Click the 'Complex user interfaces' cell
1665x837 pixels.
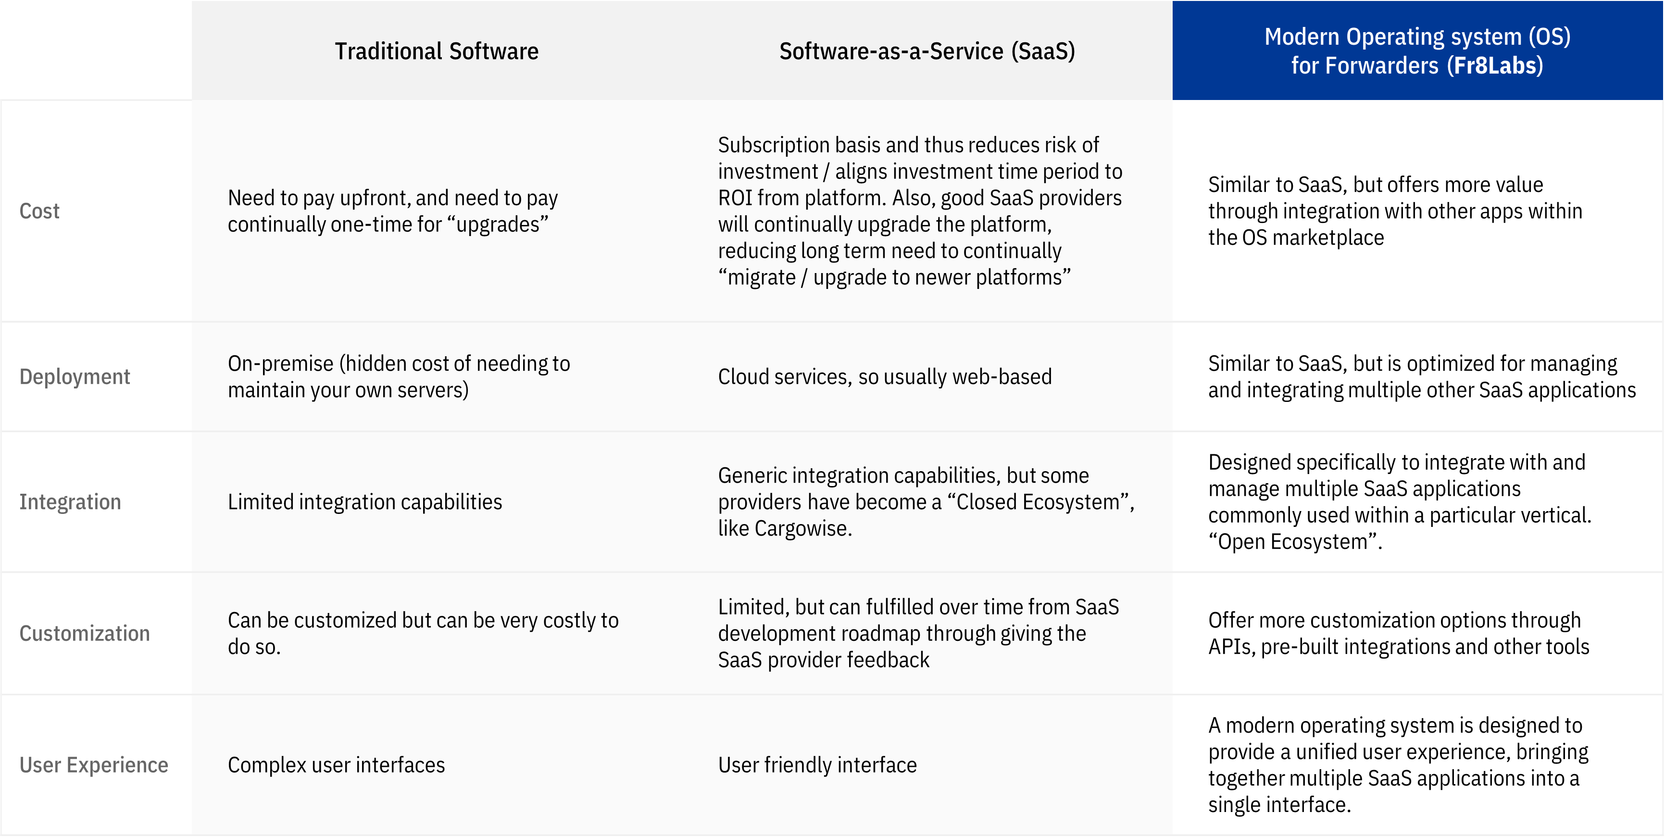pos(336,764)
